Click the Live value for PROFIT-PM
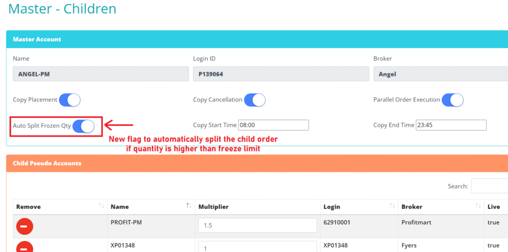Screen dimensions: 508x252 (x=493, y=223)
